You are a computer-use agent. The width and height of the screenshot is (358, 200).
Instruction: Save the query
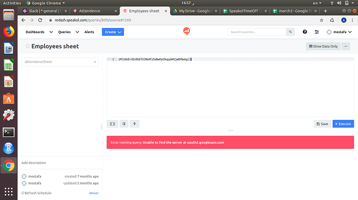(x=322, y=124)
